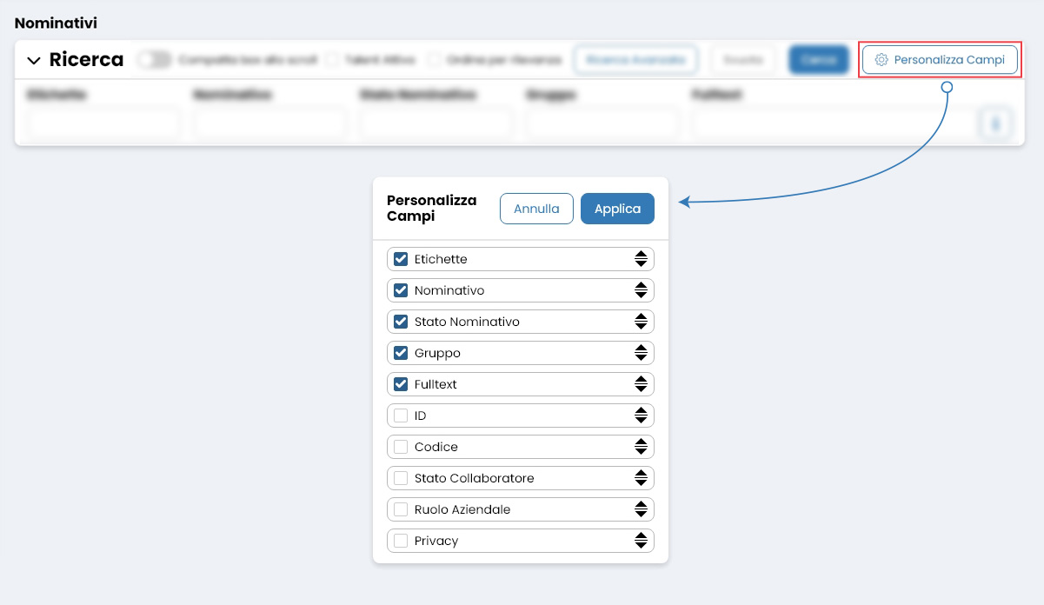This screenshot has width=1044, height=605.
Task: Click the reorder arrows next to Ruolo Aziendale
Action: click(642, 509)
